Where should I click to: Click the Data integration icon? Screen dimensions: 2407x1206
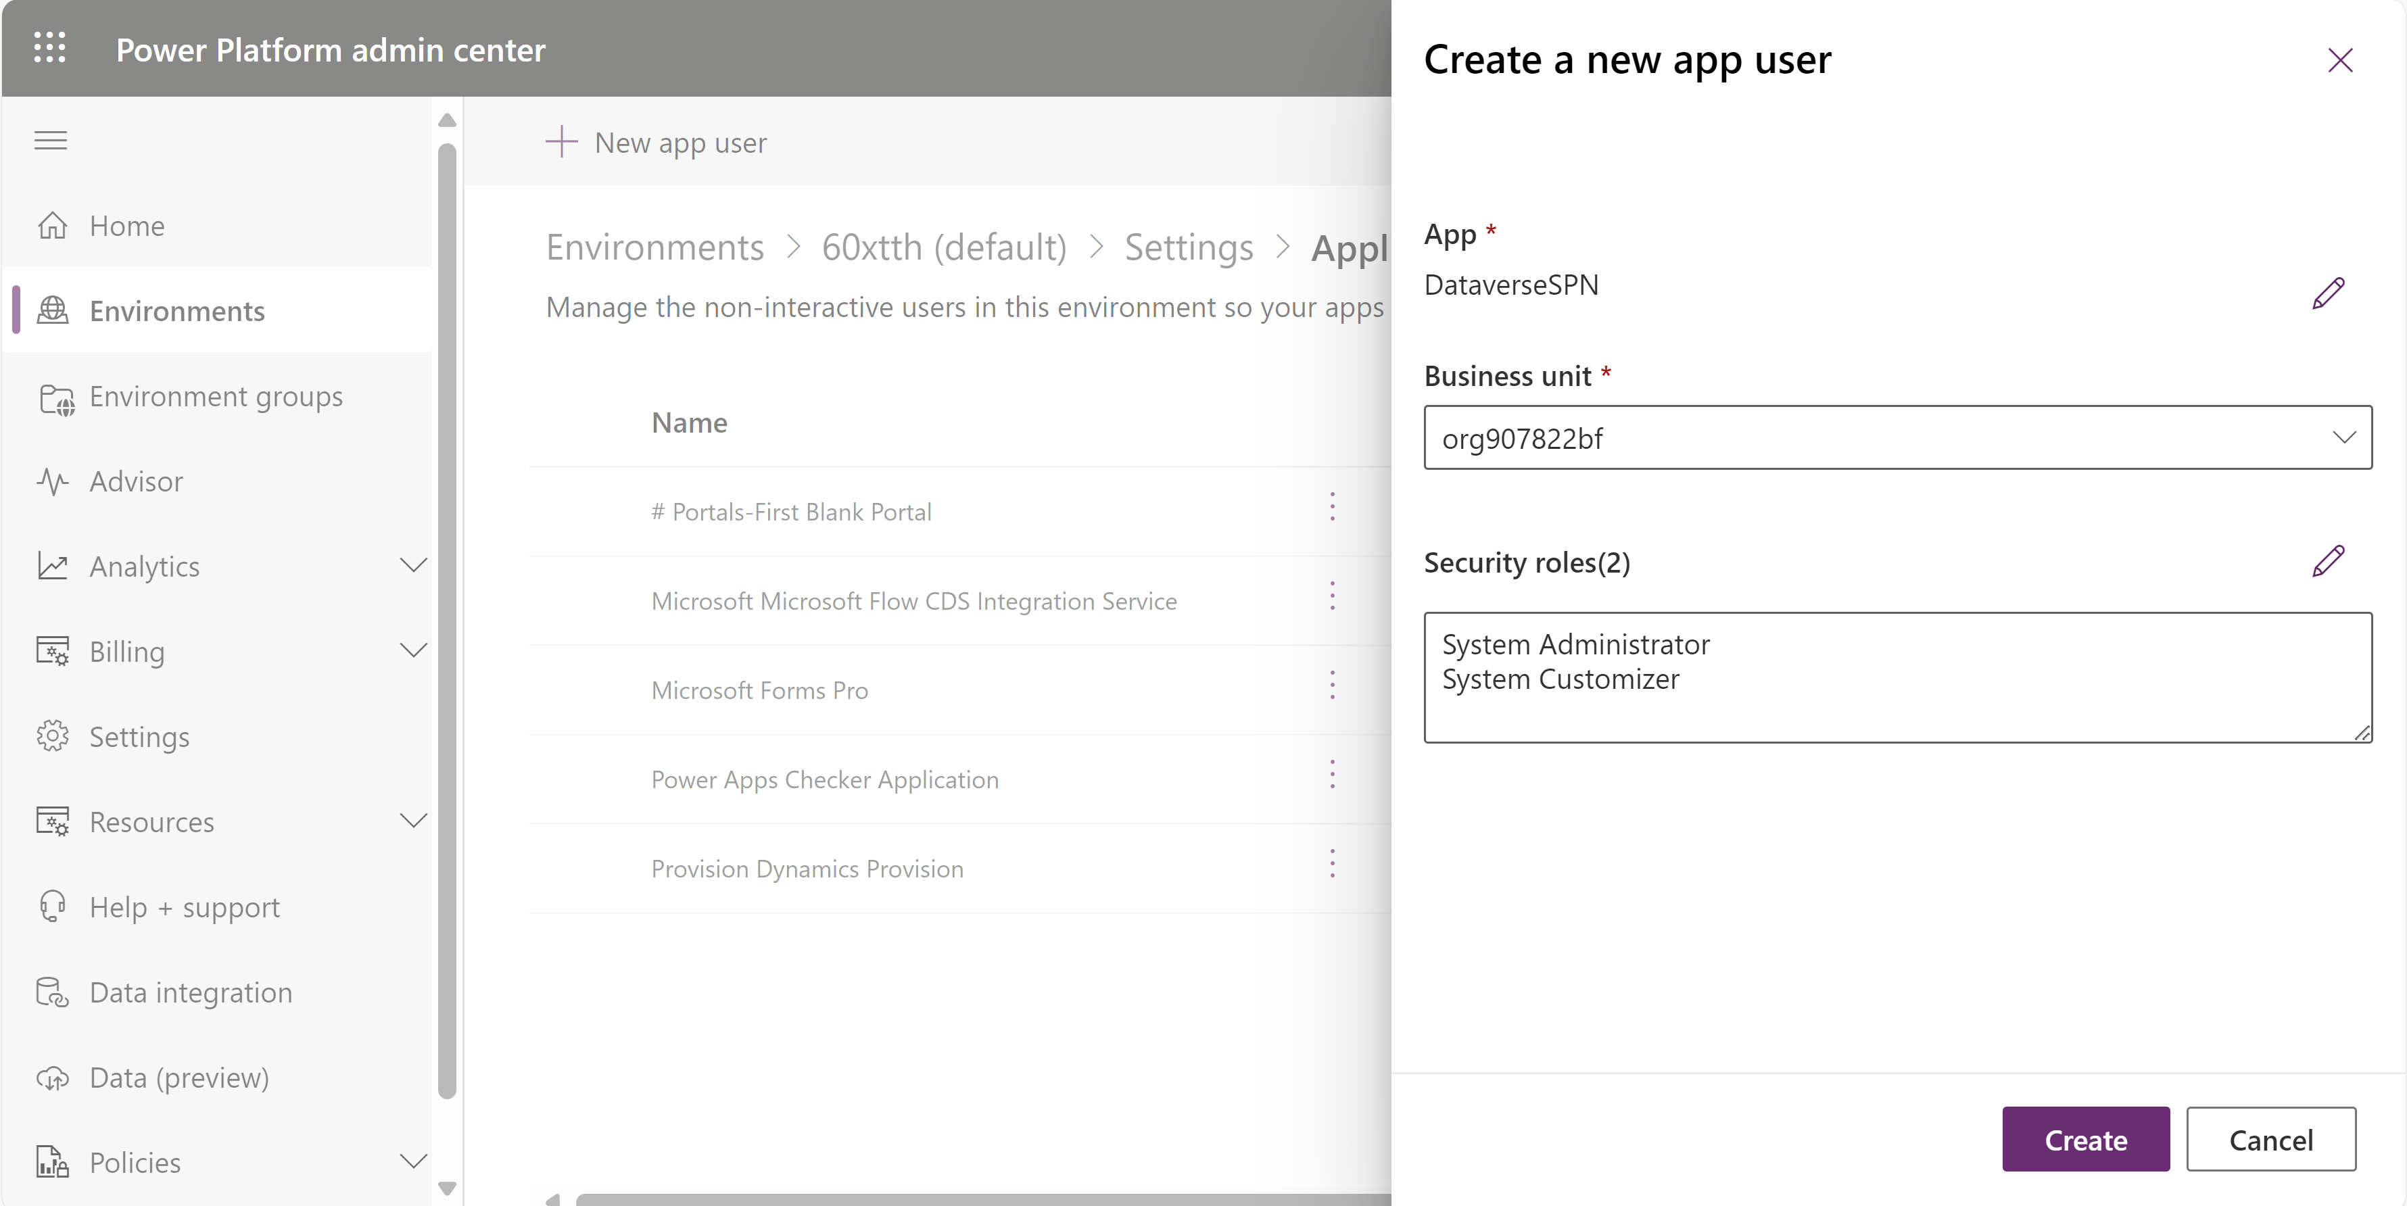(x=52, y=991)
